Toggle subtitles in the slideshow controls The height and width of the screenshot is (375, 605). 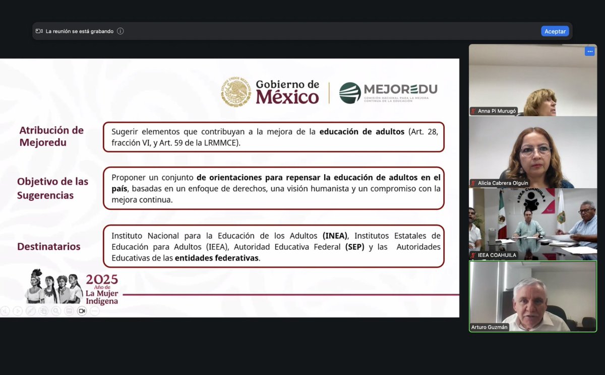coord(69,311)
